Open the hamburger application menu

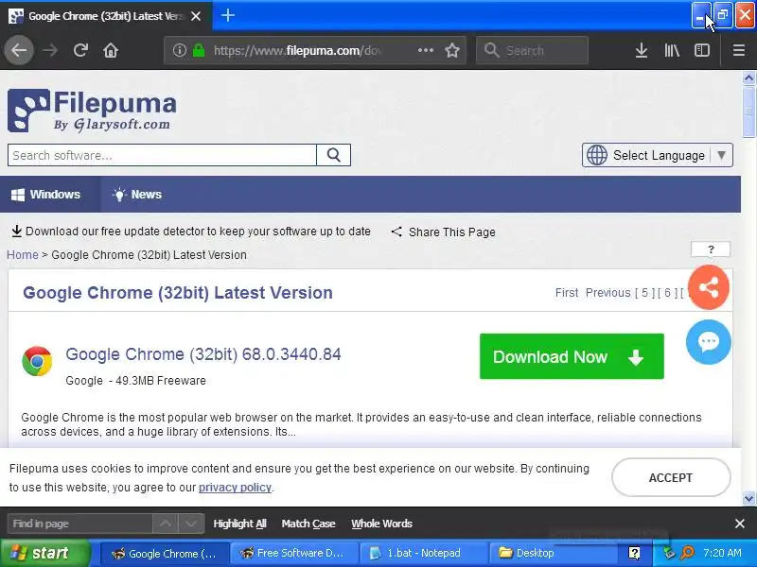click(739, 50)
